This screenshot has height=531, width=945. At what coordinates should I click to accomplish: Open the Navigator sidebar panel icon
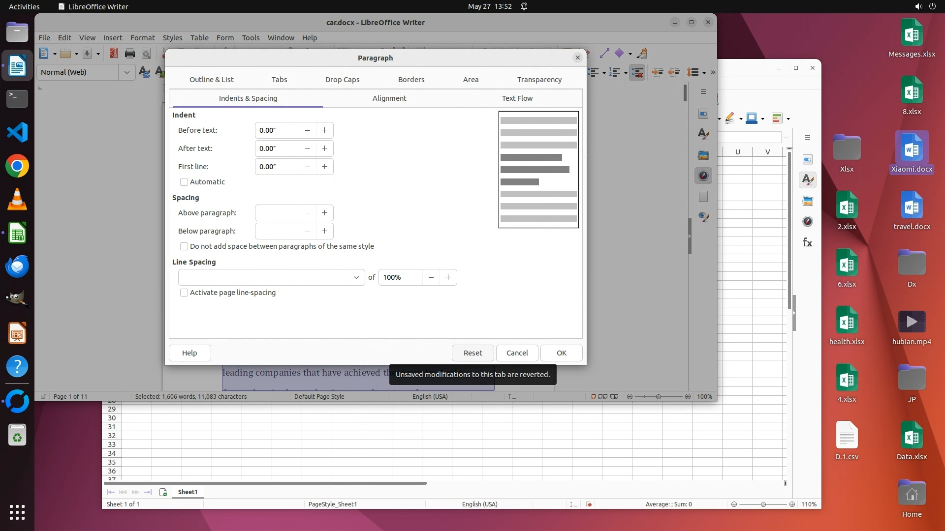pos(703,176)
